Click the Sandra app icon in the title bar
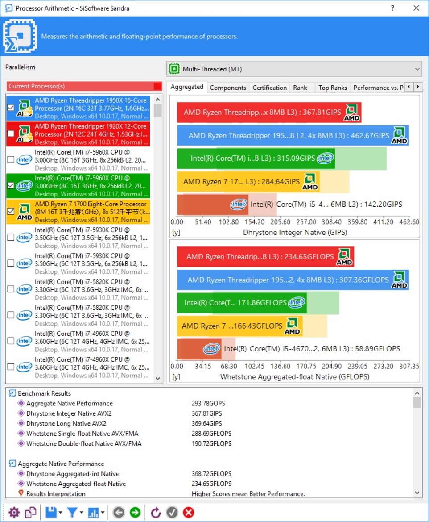429x522 pixels. click(x=8, y=8)
